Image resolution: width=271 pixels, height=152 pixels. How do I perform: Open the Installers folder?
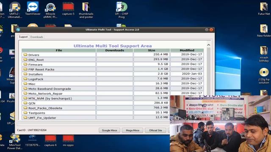coord(36,74)
